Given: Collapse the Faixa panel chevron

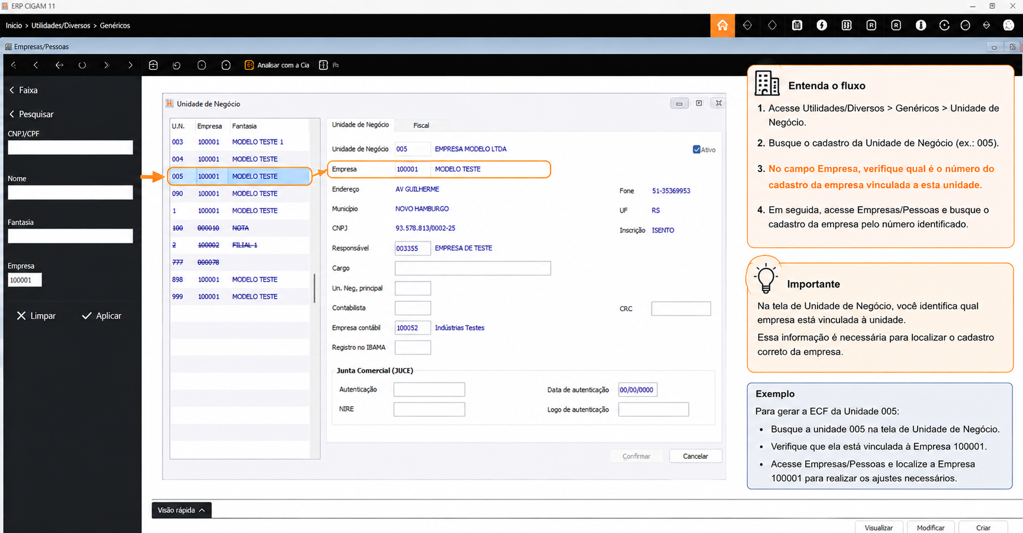Looking at the screenshot, I should 12,90.
